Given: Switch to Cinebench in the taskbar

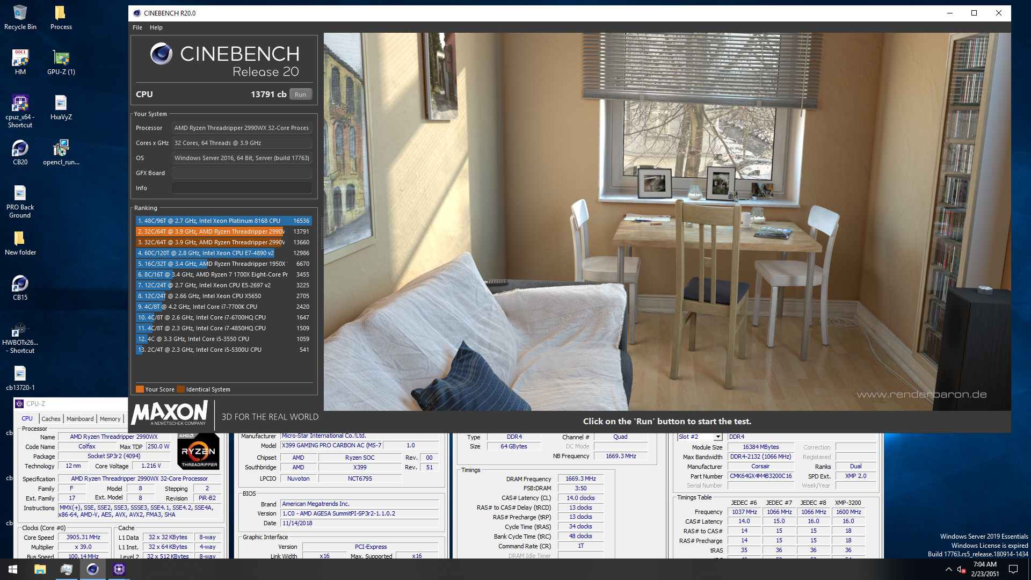Looking at the screenshot, I should point(92,569).
